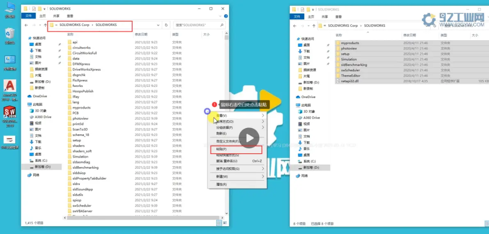Click the back arrow in right window

(x=295, y=25)
